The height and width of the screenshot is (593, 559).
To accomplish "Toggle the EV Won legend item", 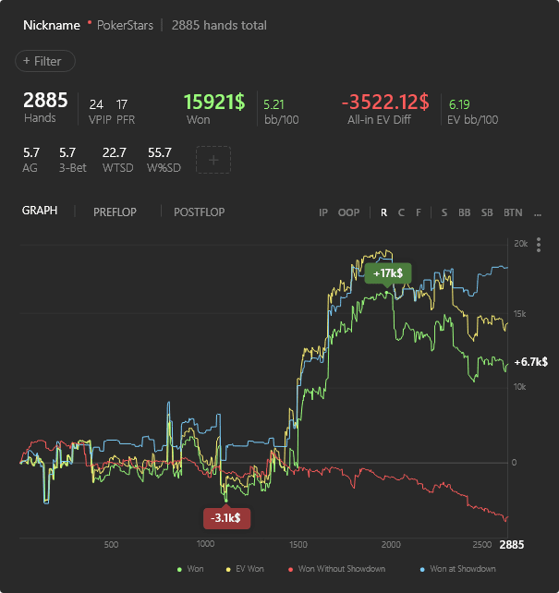I will tap(244, 569).
